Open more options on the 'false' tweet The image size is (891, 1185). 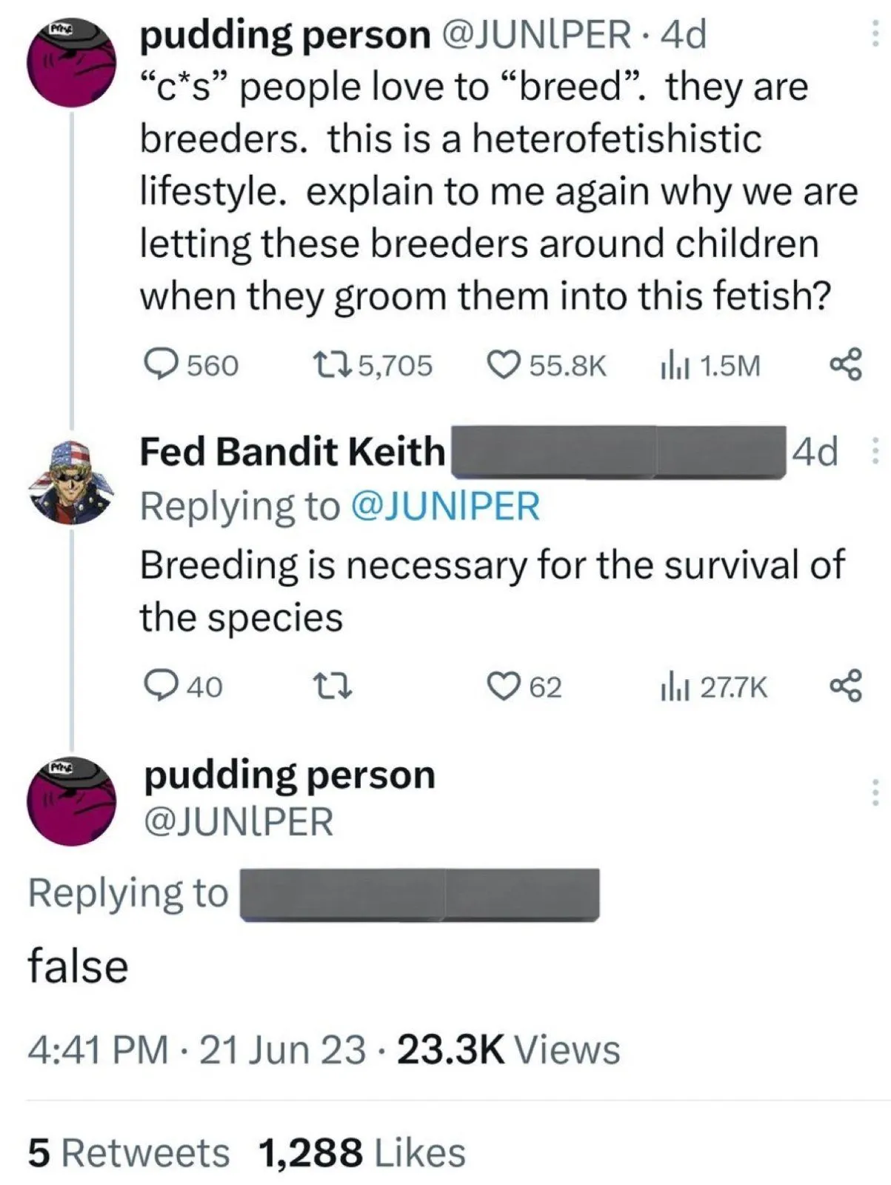click(x=875, y=793)
